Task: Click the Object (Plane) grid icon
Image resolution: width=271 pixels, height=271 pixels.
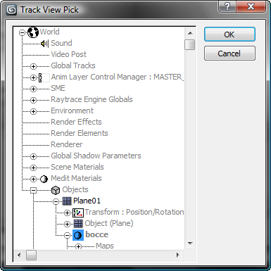Action: click(x=78, y=224)
